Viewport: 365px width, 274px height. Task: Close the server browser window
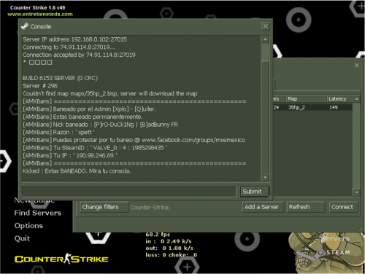(x=356, y=65)
